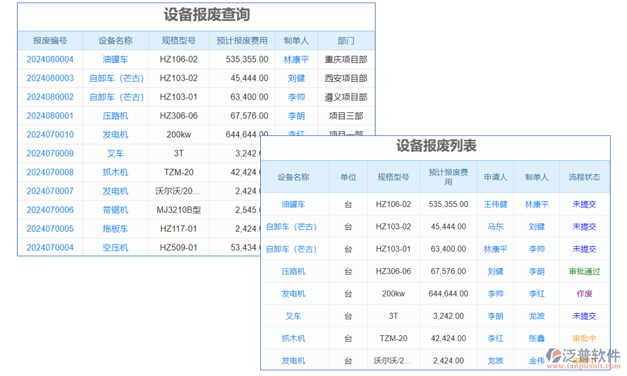Click applicant 王伟健 in scrap list
Image resolution: width=627 pixels, height=376 pixels.
[x=495, y=204]
